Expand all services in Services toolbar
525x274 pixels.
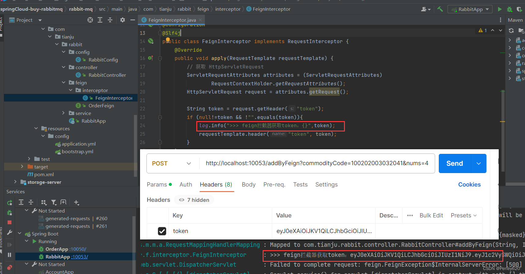click(21, 202)
